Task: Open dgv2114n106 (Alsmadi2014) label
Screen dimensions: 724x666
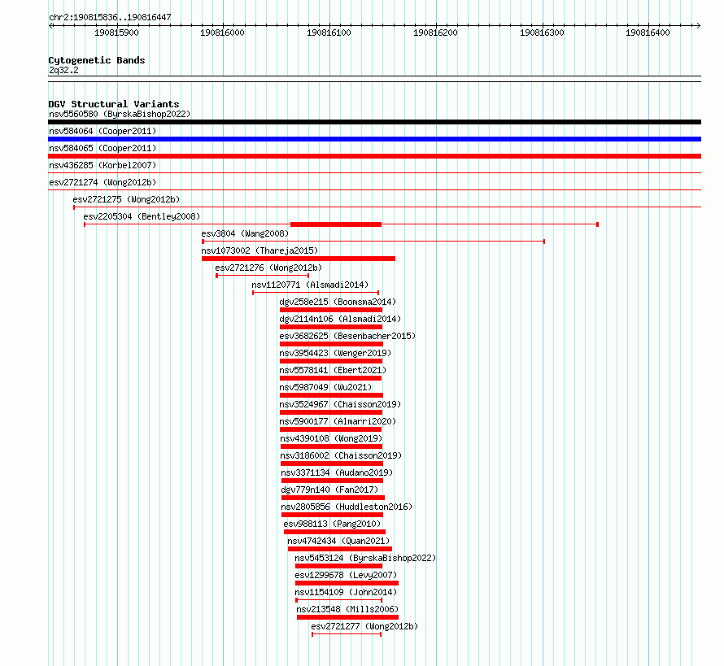Action: (x=340, y=319)
